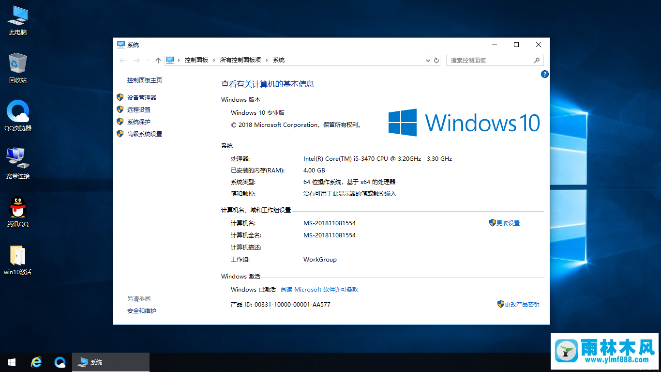Click the Forward navigation arrow
This screenshot has width=661, height=372.
[x=137, y=61]
